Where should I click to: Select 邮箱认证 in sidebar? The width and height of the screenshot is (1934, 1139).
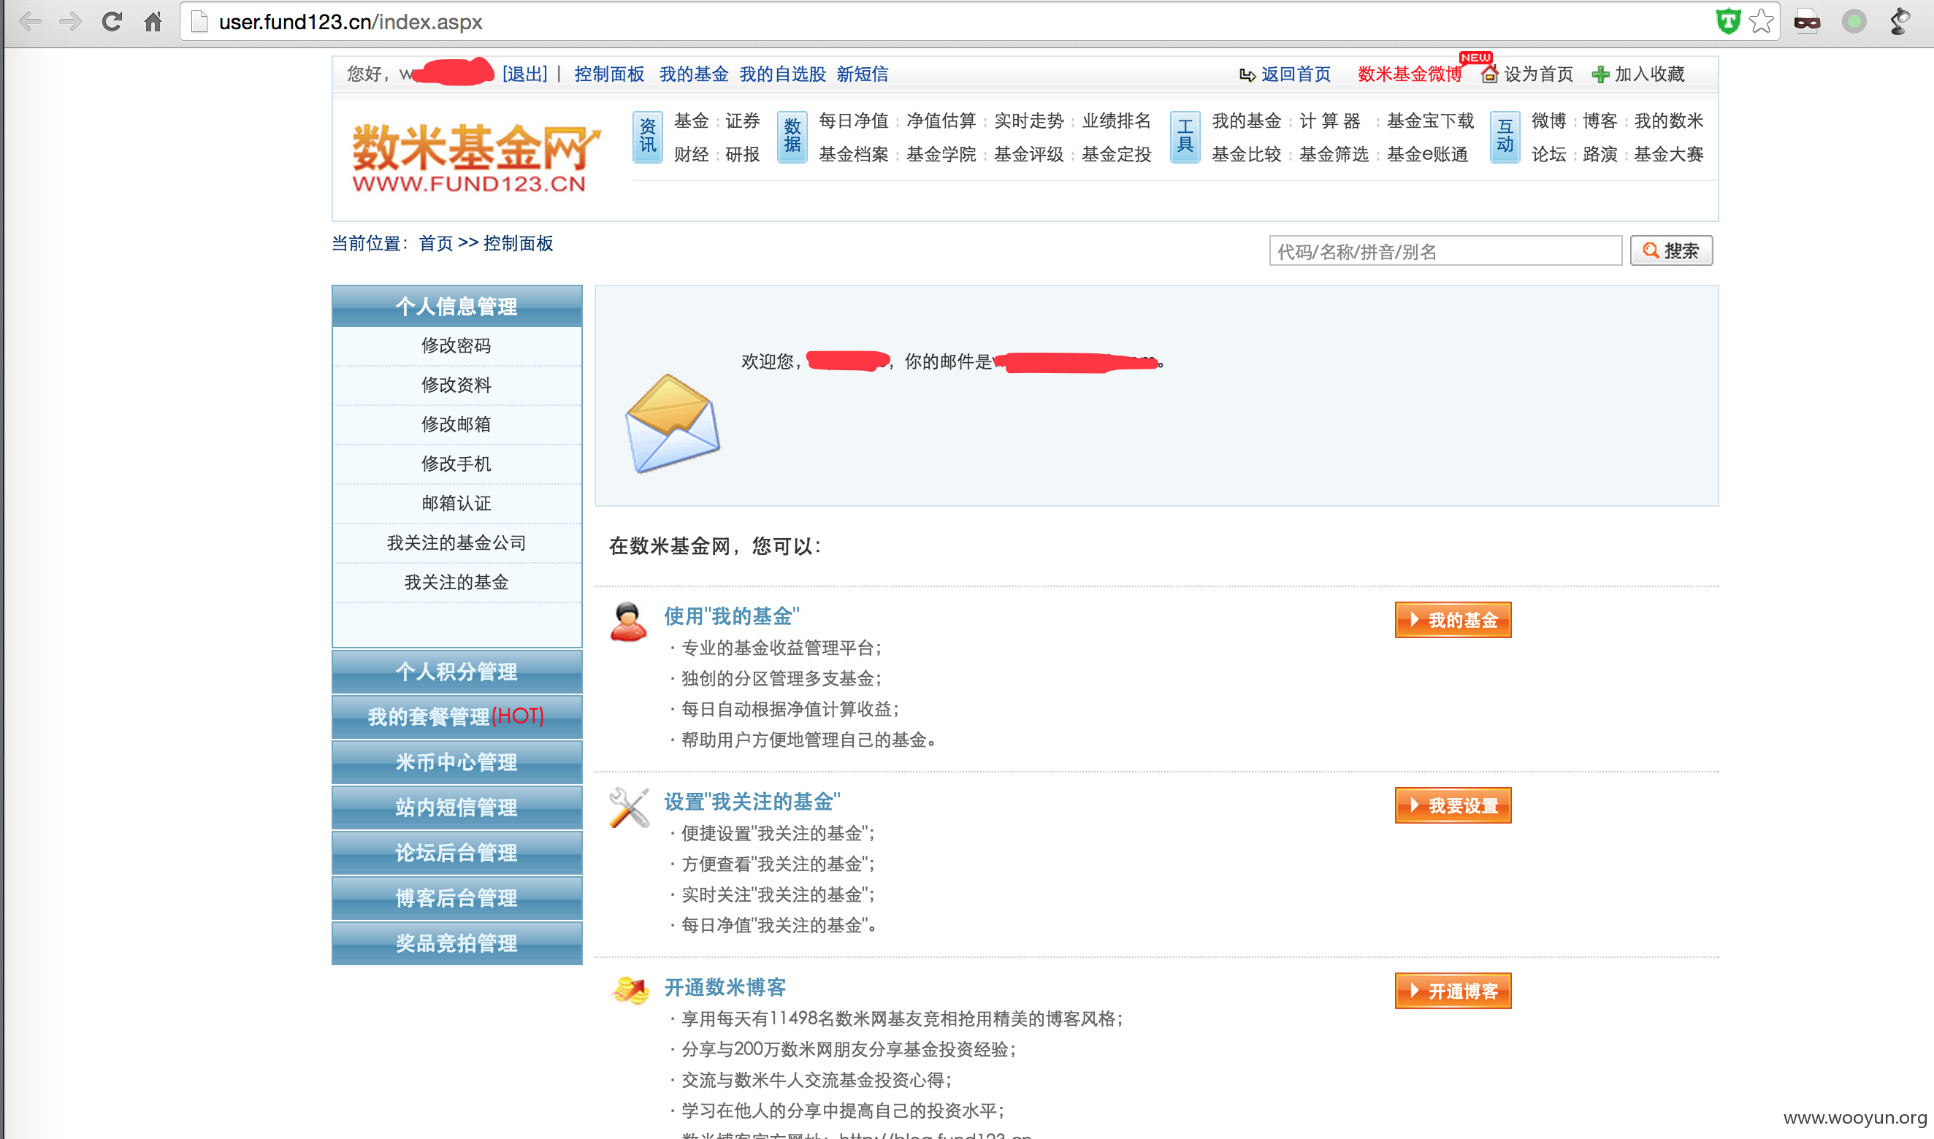[456, 504]
